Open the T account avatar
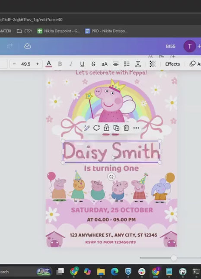Screen dimensions: 201x279 pos(190,46)
